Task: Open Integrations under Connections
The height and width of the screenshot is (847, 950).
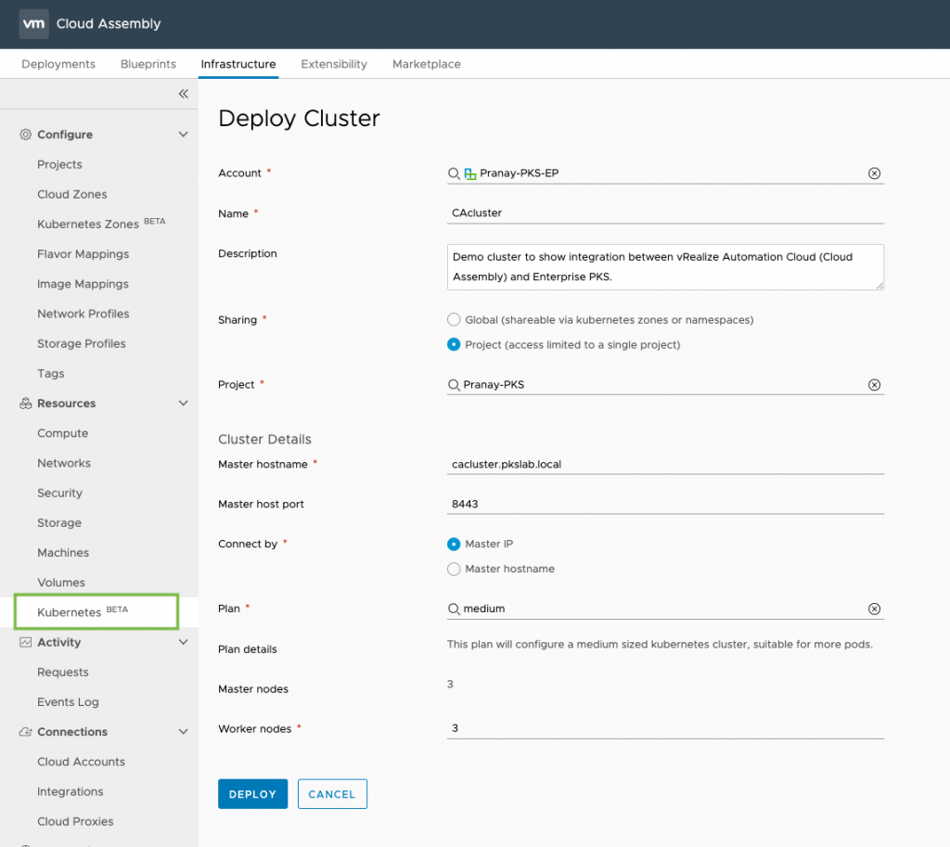Action: point(71,792)
